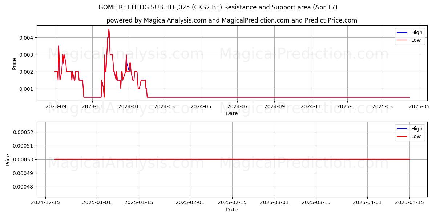The height and width of the screenshot is (218, 436).
Task: Click the 0.003 price tick label
Action: 27,55
